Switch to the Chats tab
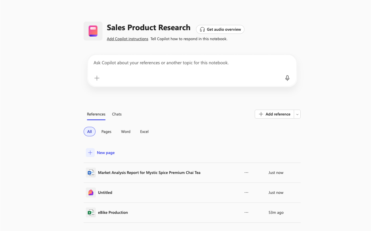Screen dimensions: 371x231 117,114
